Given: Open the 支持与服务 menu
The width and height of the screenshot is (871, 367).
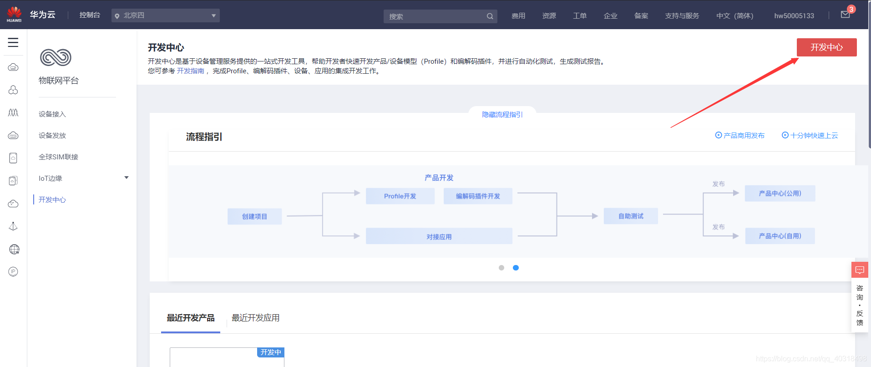Looking at the screenshot, I should click(682, 16).
